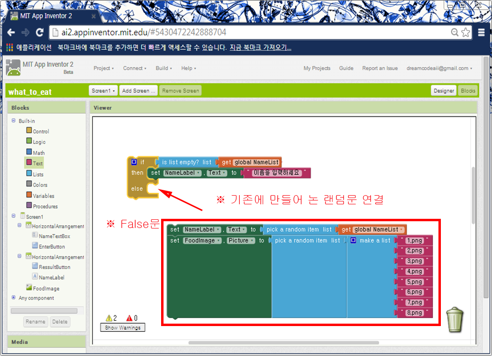Open the account email dropdown
This screenshot has width=492, height=356.
(x=439, y=68)
